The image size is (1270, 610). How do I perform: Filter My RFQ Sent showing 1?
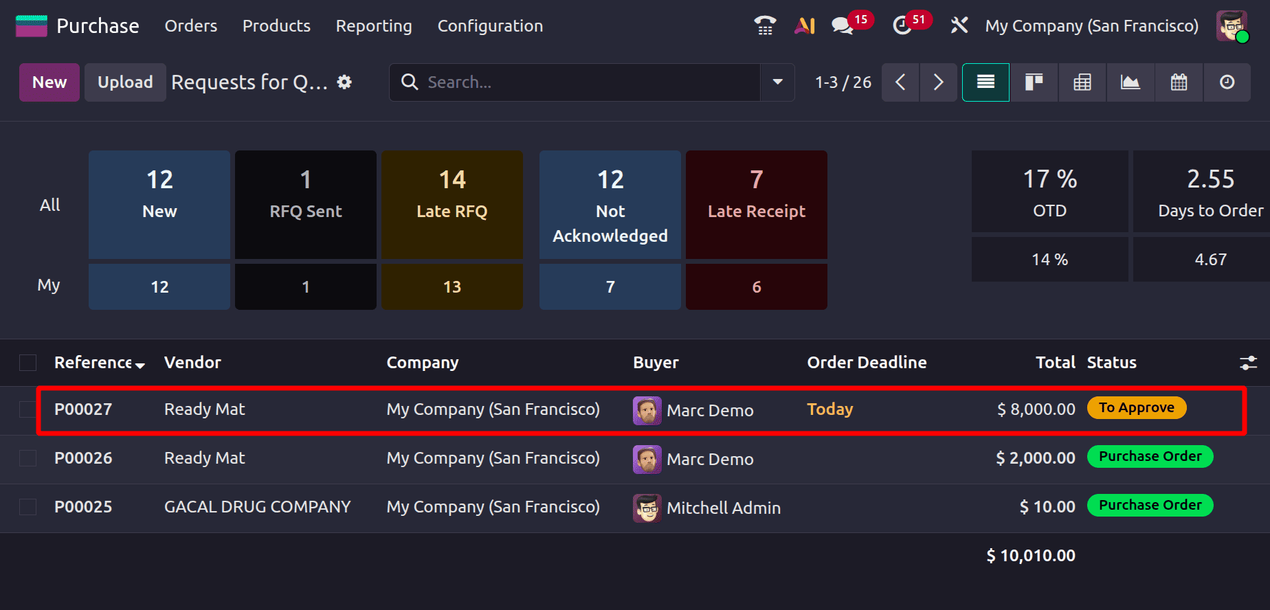pos(306,286)
